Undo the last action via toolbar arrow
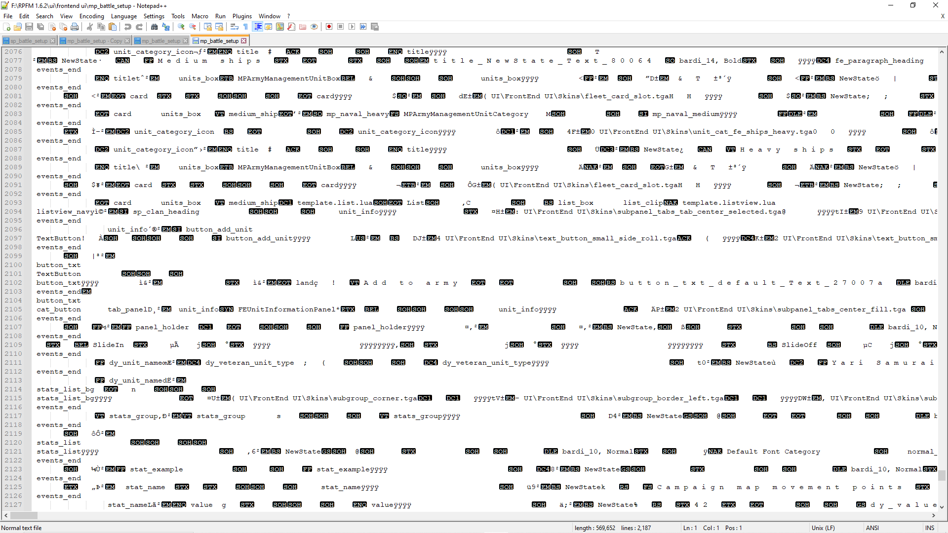This screenshot has width=948, height=533. [x=128, y=27]
